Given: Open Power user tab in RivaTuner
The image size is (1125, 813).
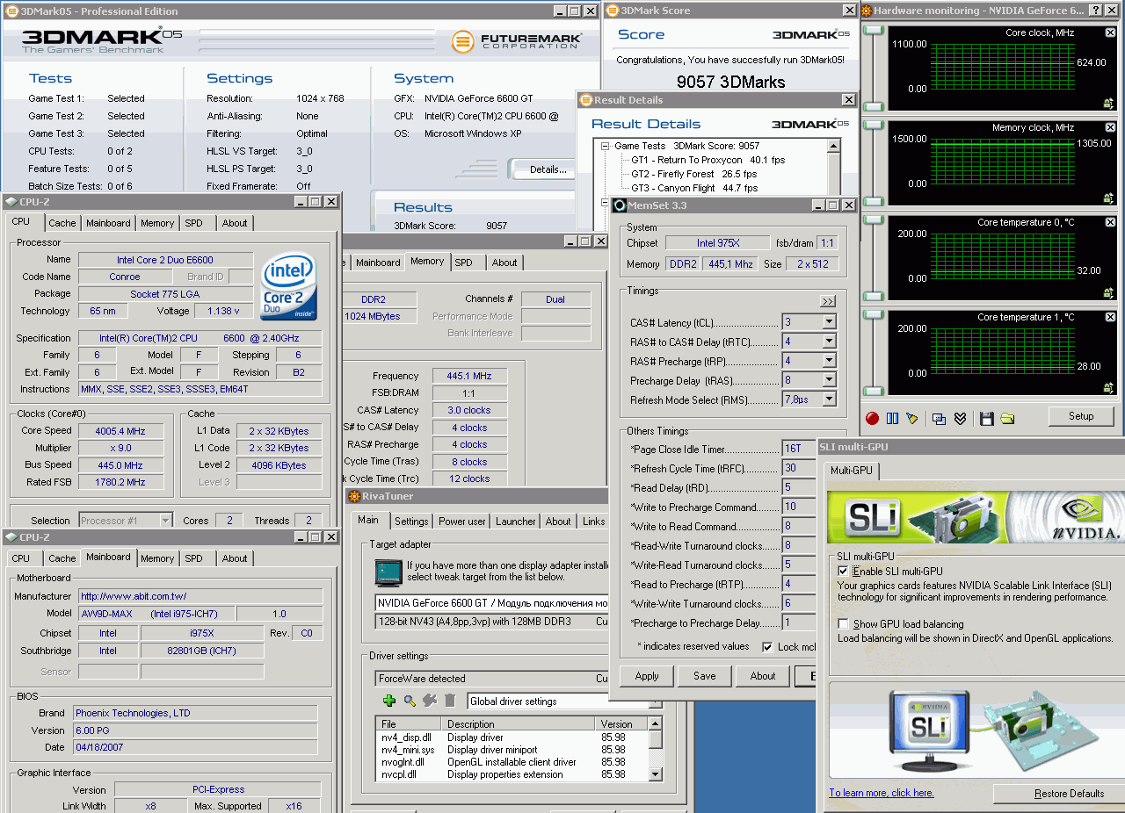Looking at the screenshot, I should tap(462, 521).
